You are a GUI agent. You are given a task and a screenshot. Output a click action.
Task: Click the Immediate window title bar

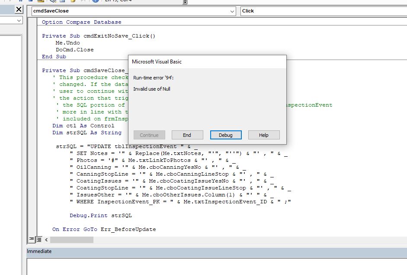pyautogui.click(x=217, y=251)
